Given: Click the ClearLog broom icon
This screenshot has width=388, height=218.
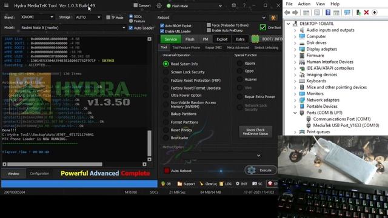Looking at the screenshot, I should 208,183.
